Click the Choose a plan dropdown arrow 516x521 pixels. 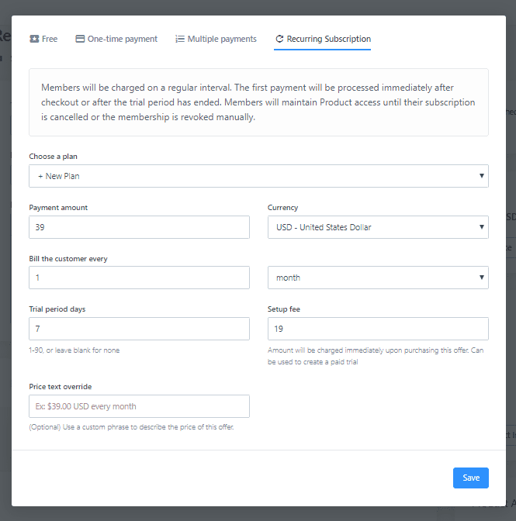482,176
